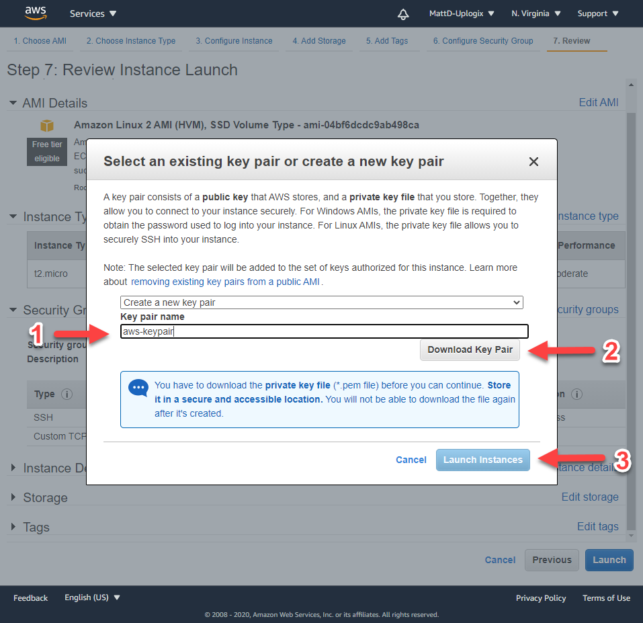Open the N. Virginia region selector
Viewport: 643px width, 623px height.
(x=535, y=13)
